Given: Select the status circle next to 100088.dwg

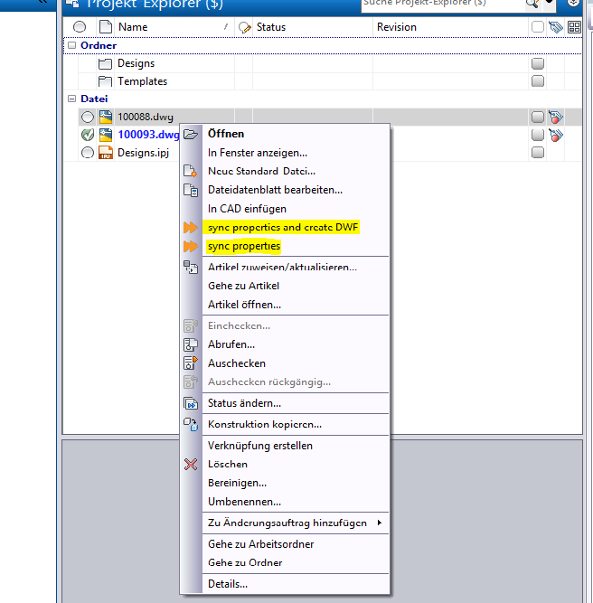Looking at the screenshot, I should coord(88,117).
